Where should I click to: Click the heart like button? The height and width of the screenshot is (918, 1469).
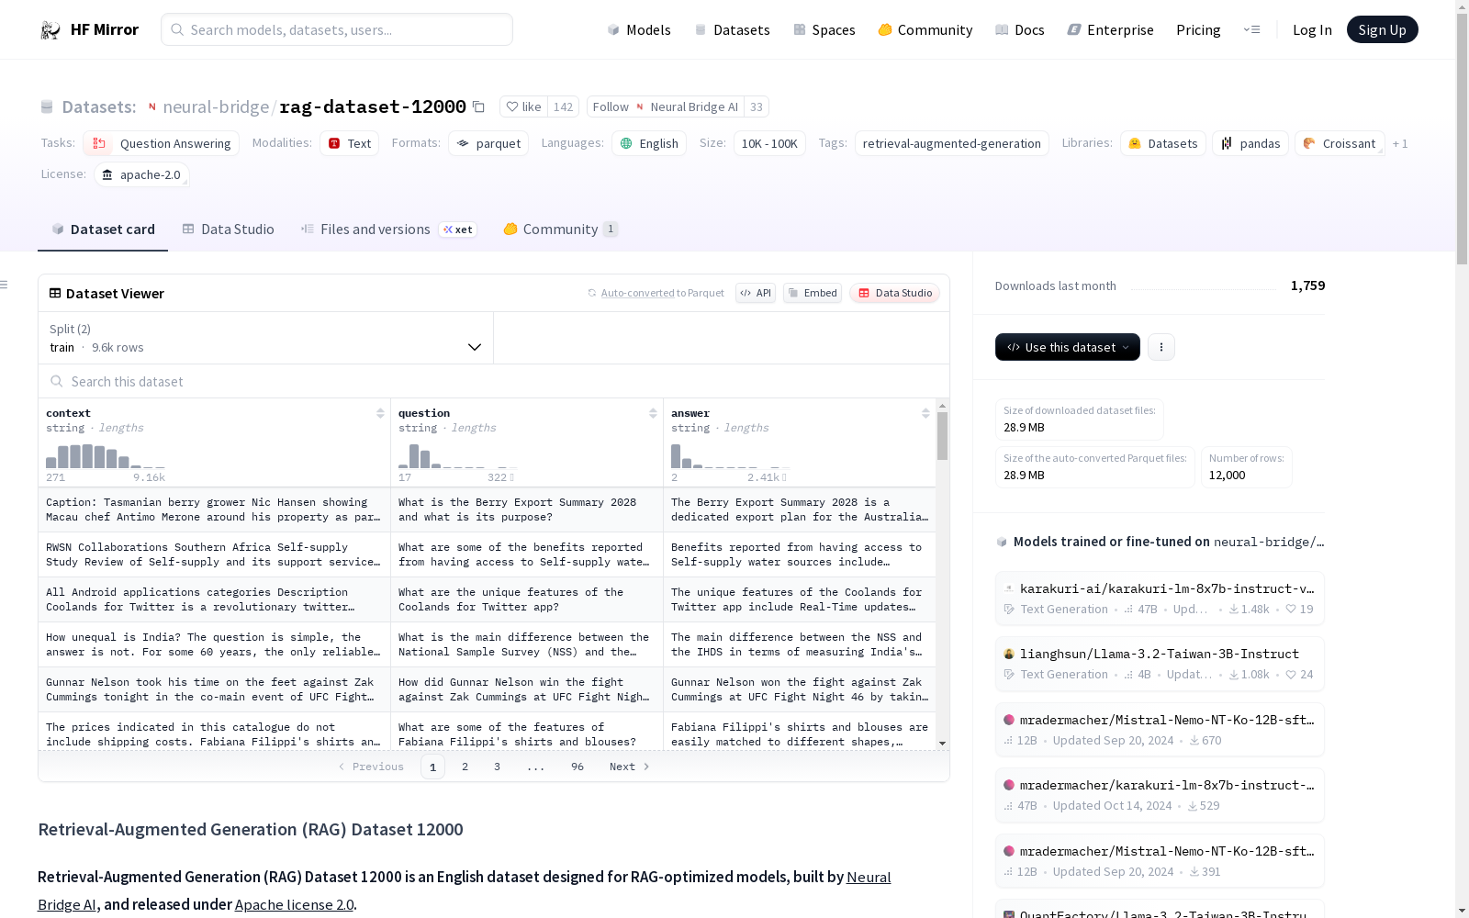click(523, 106)
